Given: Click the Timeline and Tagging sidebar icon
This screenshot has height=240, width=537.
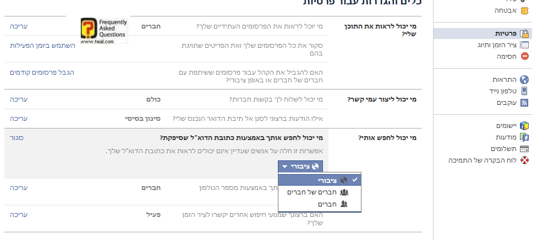Looking at the screenshot, I should [524, 44].
